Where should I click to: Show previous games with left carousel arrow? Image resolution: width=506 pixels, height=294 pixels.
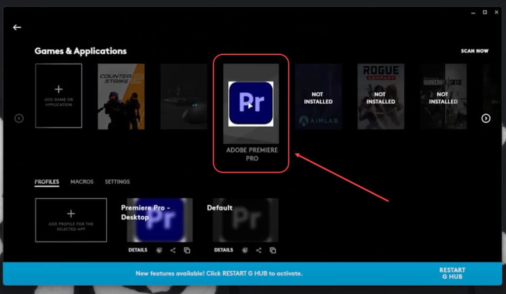point(19,119)
